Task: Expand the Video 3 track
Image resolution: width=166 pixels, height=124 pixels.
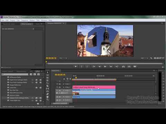Action: pyautogui.click(x=64, y=84)
